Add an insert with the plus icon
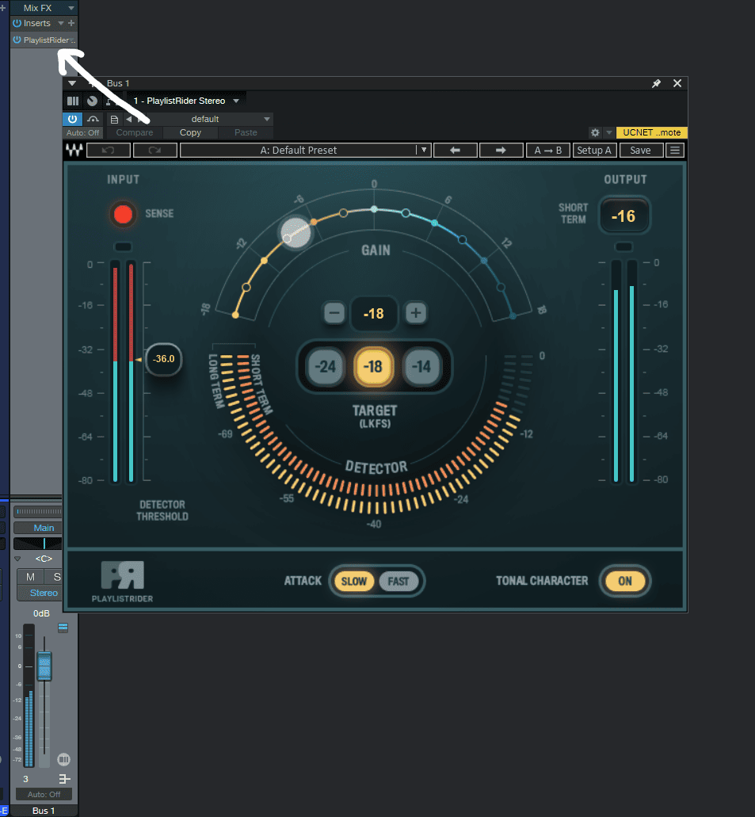This screenshot has width=755, height=817. pos(71,23)
